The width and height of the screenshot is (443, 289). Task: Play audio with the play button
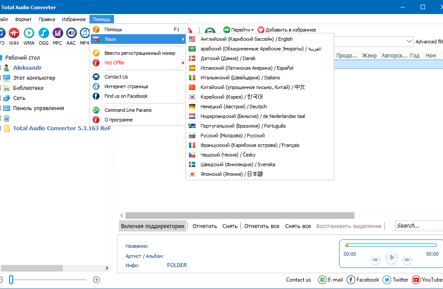[x=391, y=257]
